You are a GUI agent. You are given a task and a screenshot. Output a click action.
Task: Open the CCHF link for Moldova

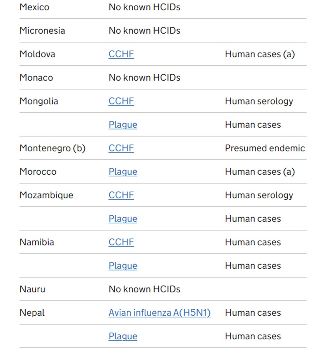tap(121, 54)
